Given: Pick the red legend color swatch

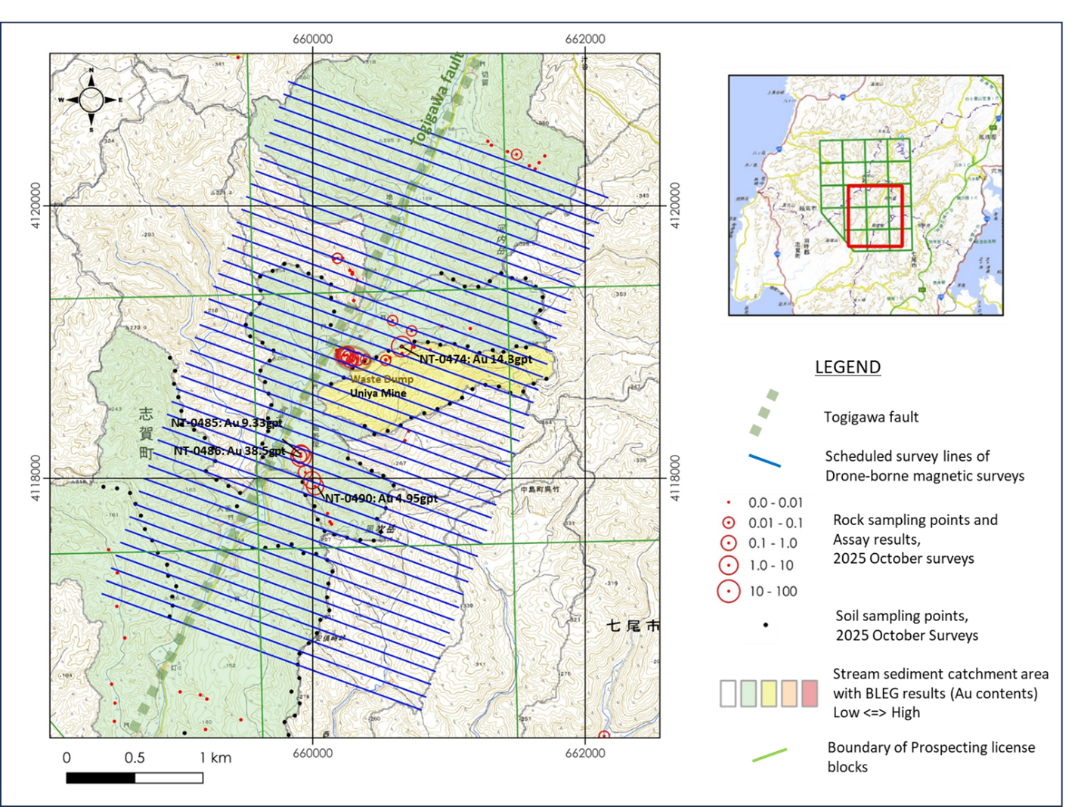Looking at the screenshot, I should coord(810,694).
